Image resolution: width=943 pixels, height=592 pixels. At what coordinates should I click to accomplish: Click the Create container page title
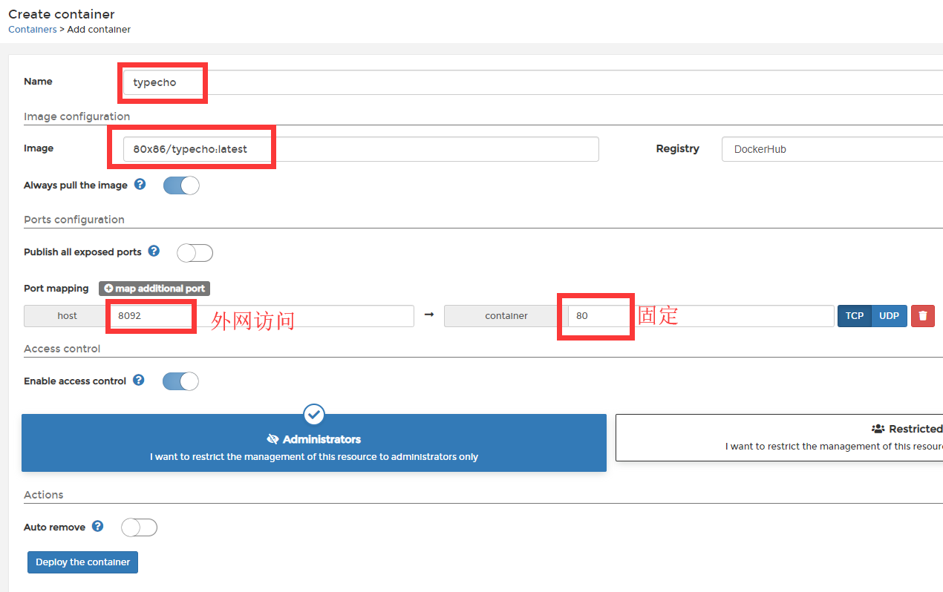pyautogui.click(x=62, y=14)
